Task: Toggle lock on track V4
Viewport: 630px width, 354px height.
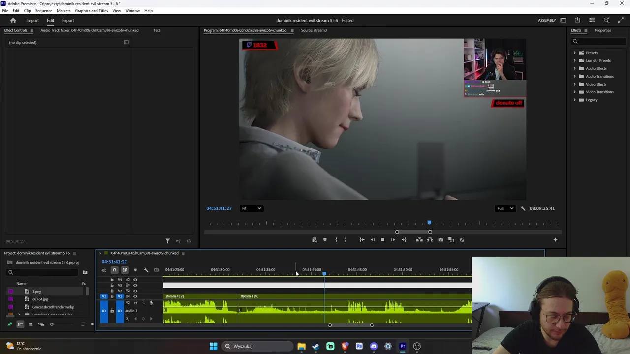Action: point(112,280)
